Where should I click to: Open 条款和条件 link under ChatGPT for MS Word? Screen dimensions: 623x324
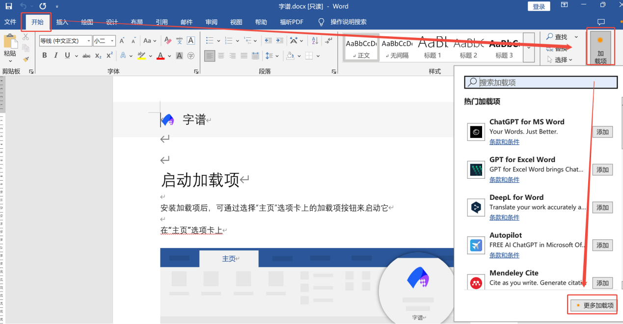[x=504, y=142]
